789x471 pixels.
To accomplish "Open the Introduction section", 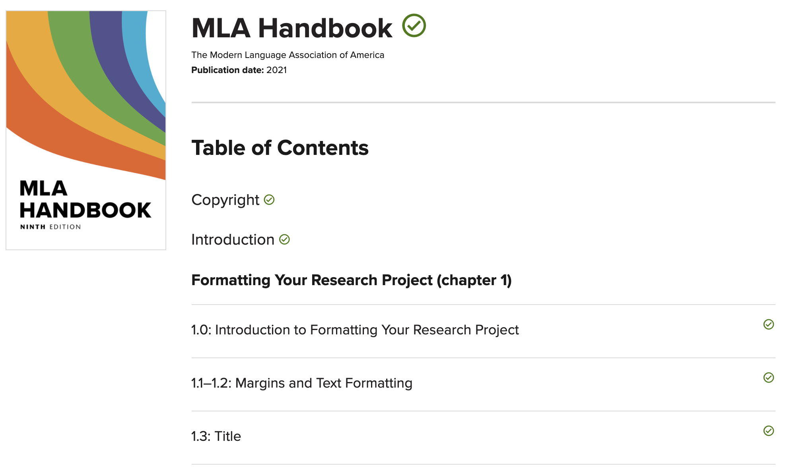I will click(x=233, y=239).
